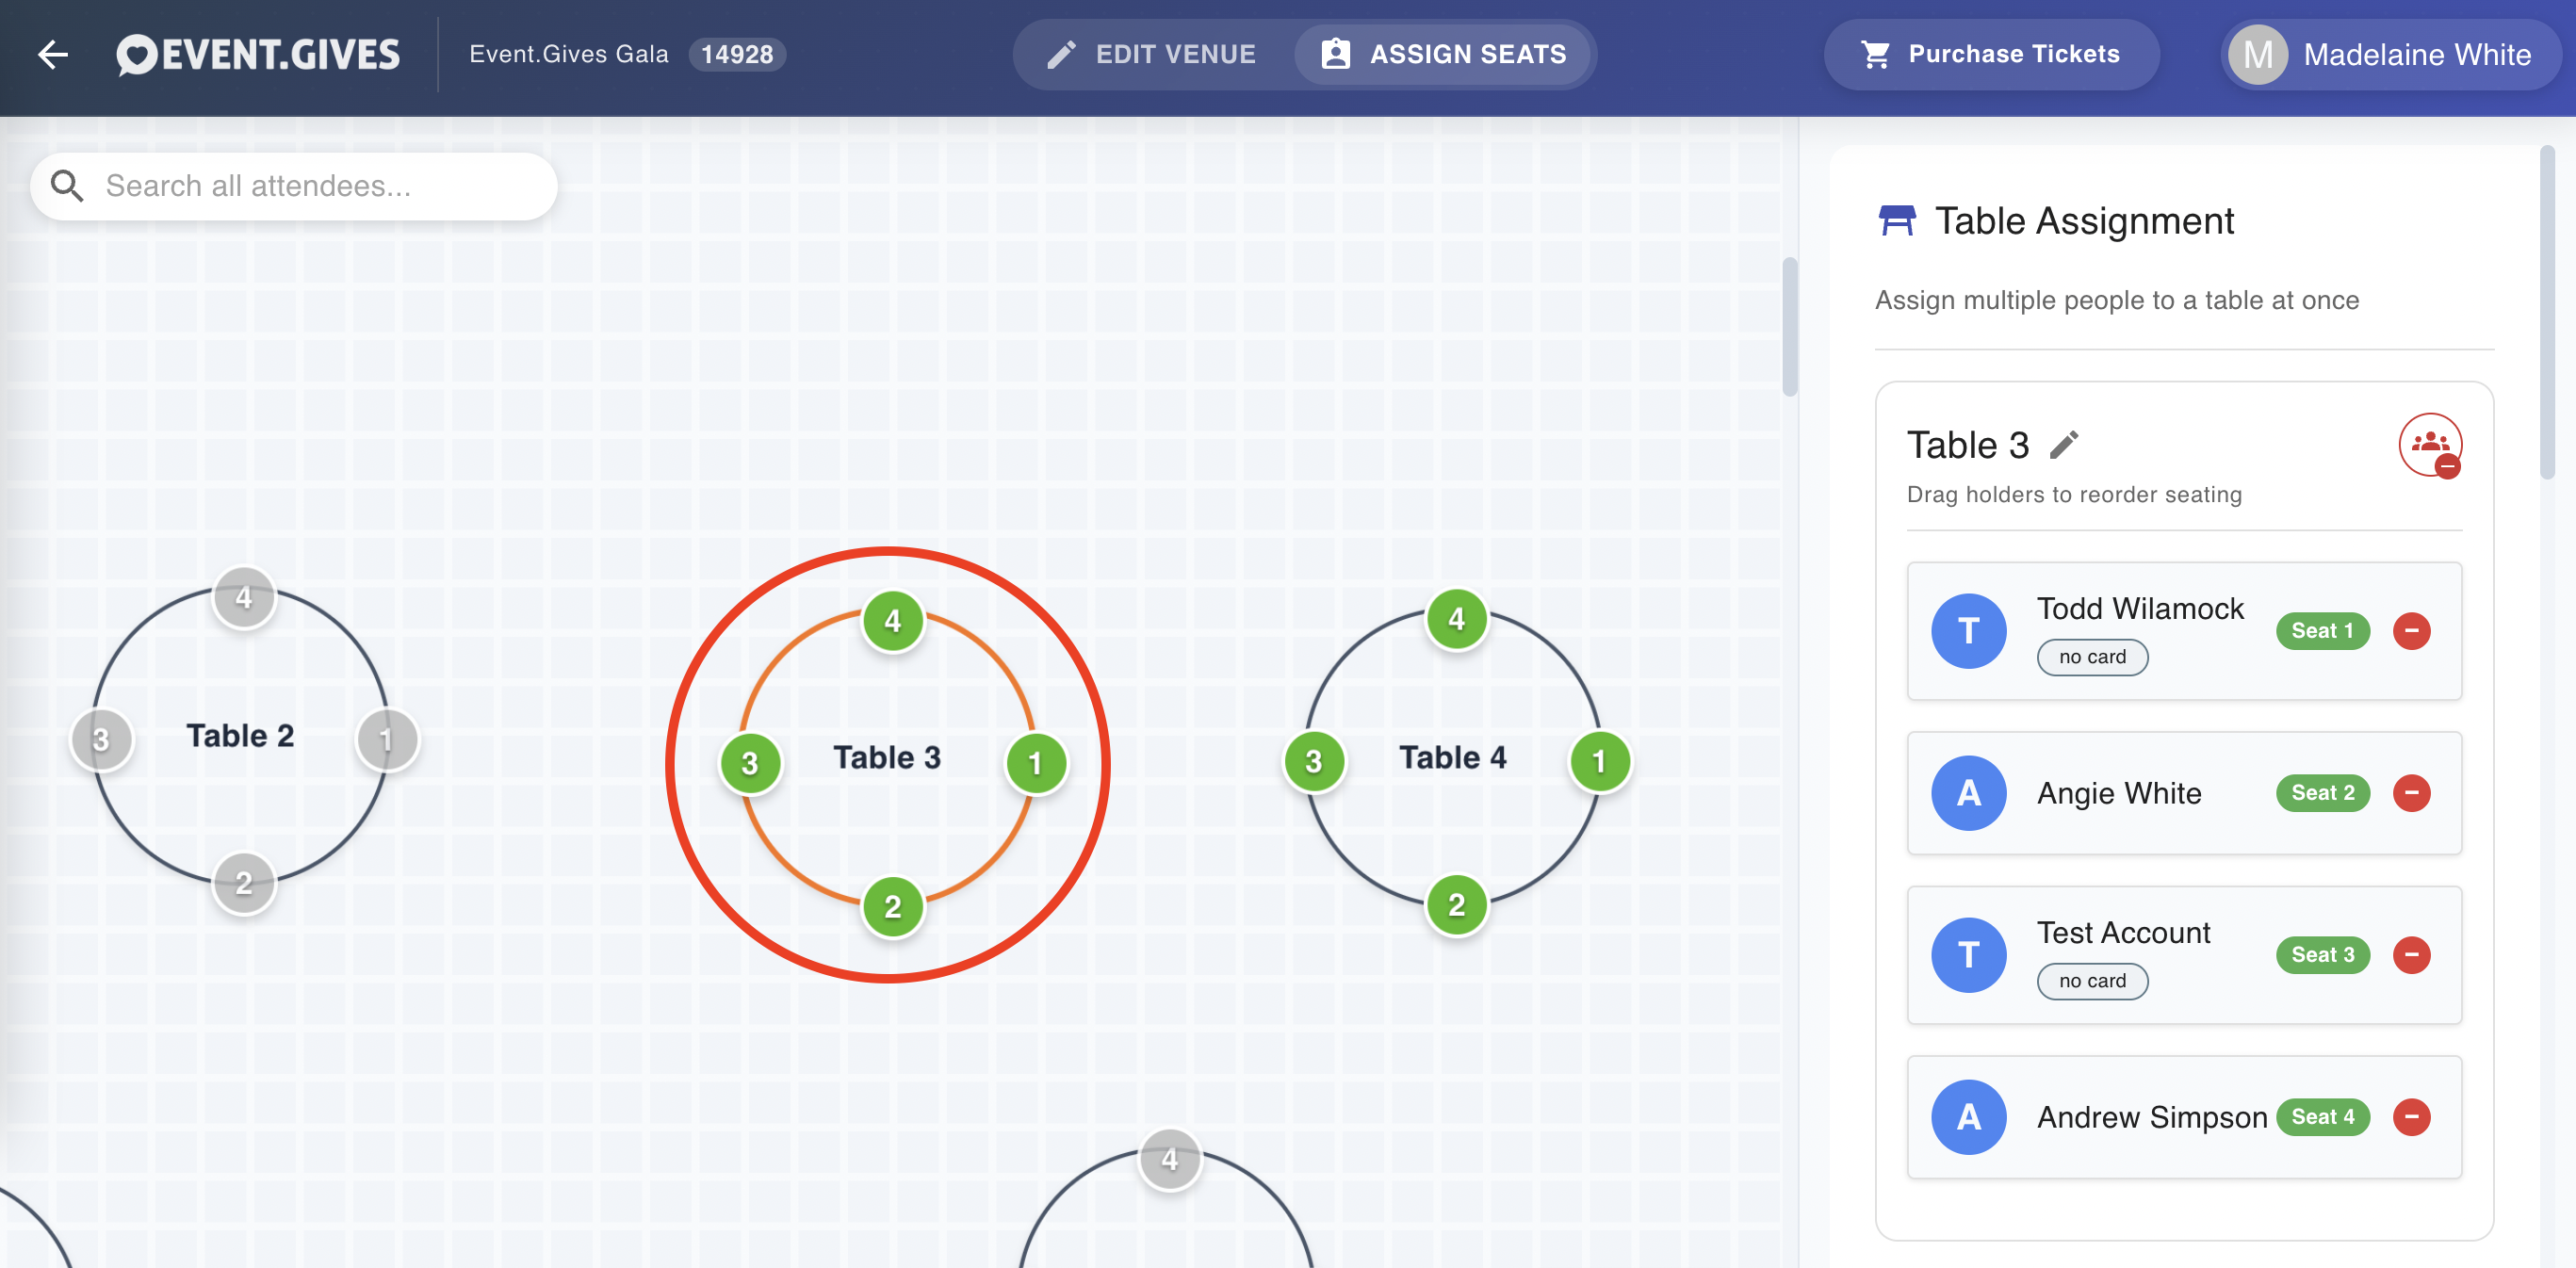Click the Table Assignment panel scrollbar
2576x1268 pixels.
pos(2547,313)
